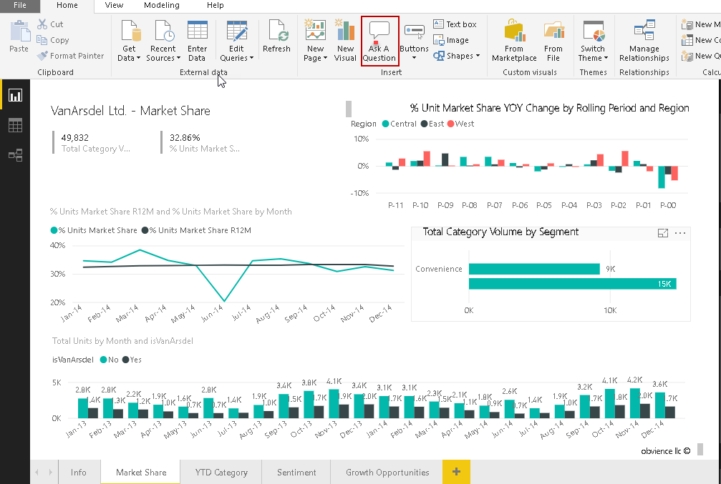The width and height of the screenshot is (721, 484).
Task: Switch to the View ribbon tab
Action: point(114,6)
